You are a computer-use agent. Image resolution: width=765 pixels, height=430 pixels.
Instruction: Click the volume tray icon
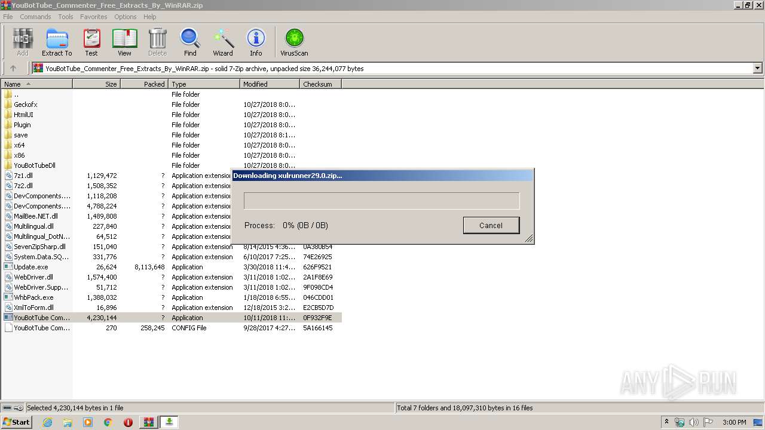[x=693, y=422]
